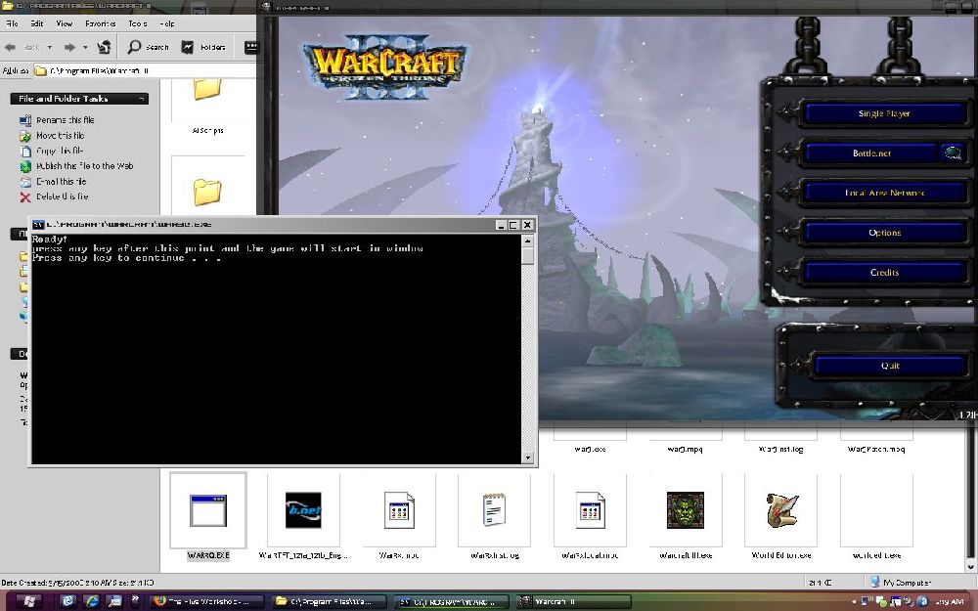
Task: Click Single Player in Warcraft menu
Action: click(x=884, y=113)
